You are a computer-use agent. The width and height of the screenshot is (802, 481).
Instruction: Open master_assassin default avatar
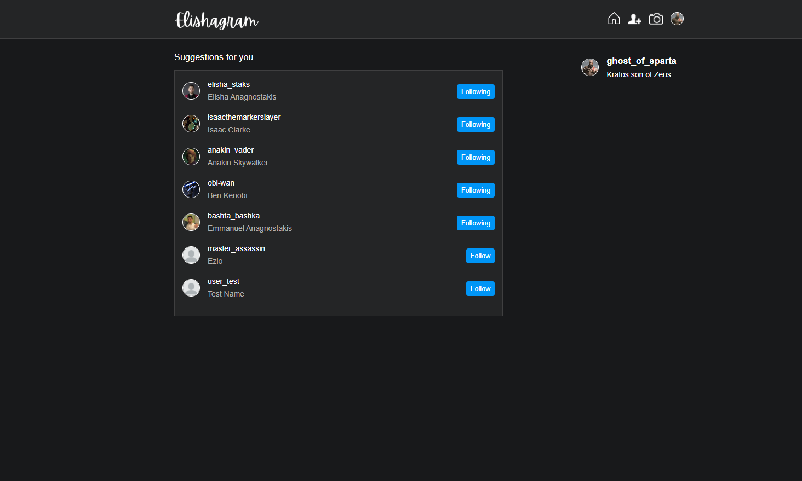coord(191,255)
